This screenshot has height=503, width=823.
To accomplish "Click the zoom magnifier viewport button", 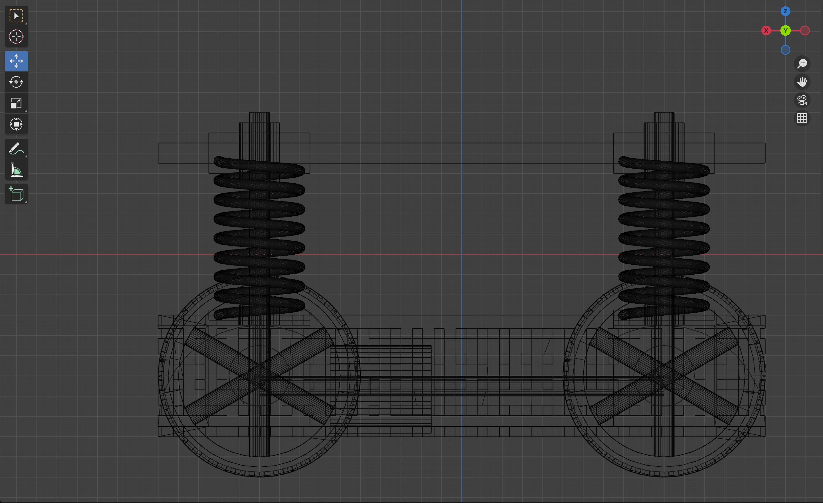I will click(802, 63).
